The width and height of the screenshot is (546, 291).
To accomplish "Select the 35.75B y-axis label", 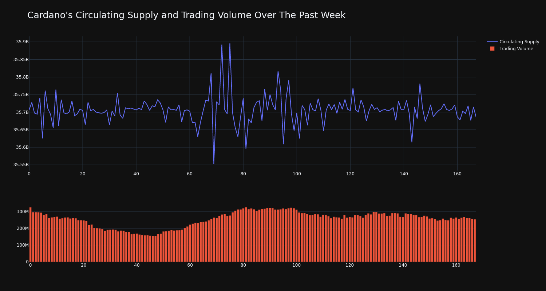I will 21,95.
